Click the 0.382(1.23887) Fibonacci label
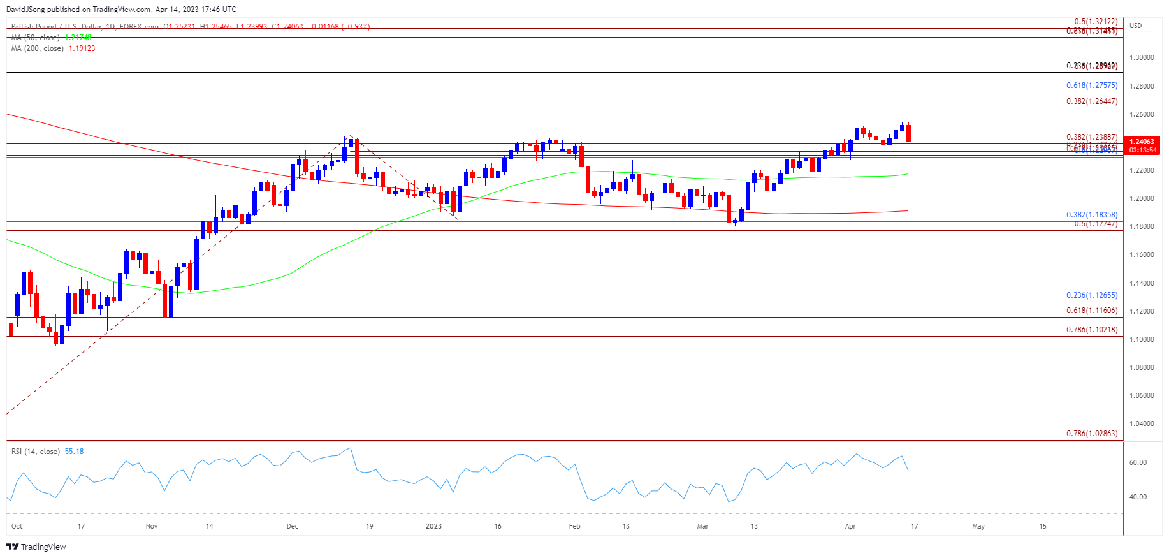This screenshot has height=558, width=1169. pos(1092,137)
